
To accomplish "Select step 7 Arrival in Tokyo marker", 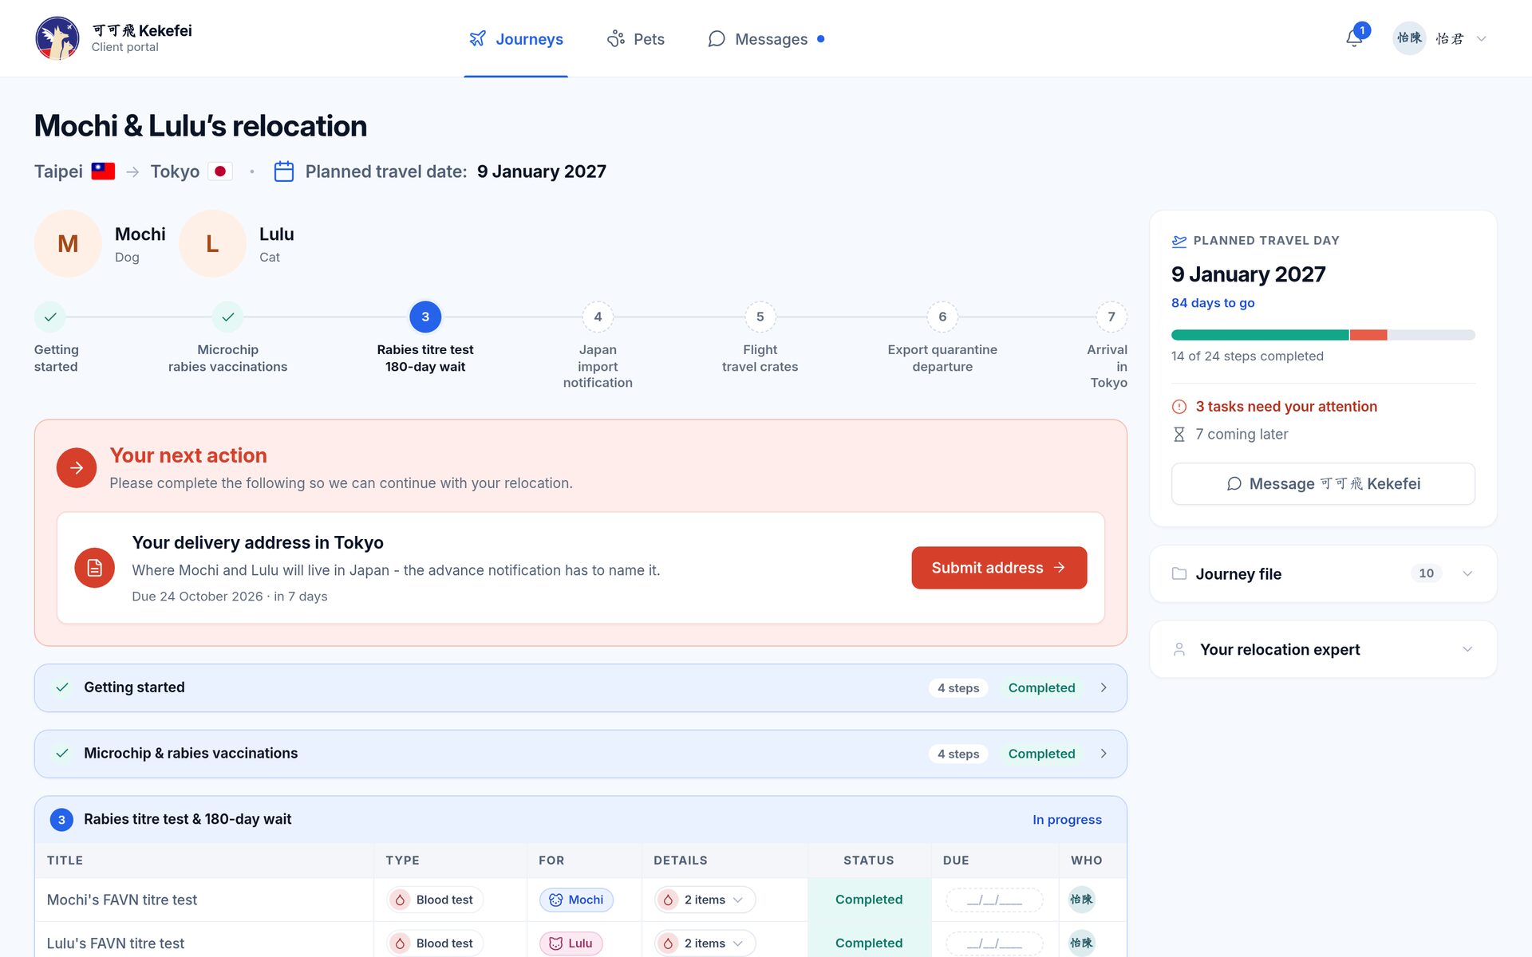I will pos(1111,317).
